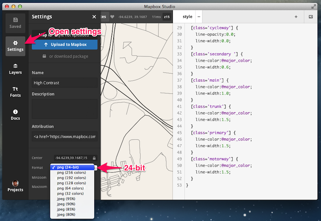The height and width of the screenshot is (221, 321).
Task: Click the heart favorite icon in map toolbar
Action: coord(112,17)
